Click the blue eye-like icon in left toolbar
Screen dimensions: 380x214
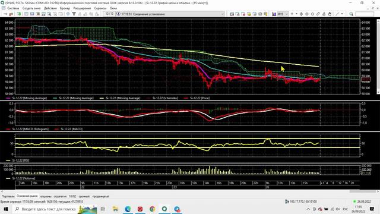pyautogui.click(x=68, y=14)
